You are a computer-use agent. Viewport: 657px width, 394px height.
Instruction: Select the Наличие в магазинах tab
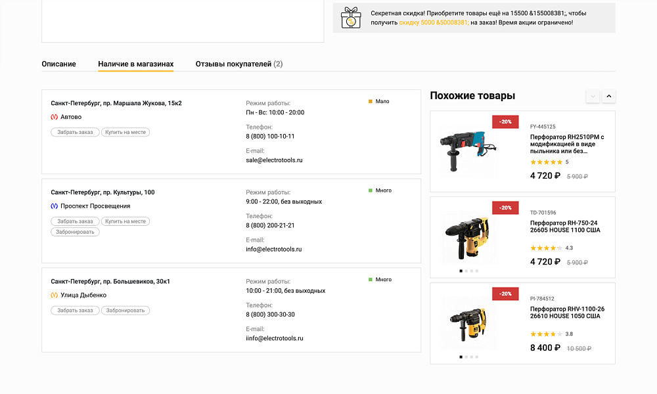tap(136, 64)
